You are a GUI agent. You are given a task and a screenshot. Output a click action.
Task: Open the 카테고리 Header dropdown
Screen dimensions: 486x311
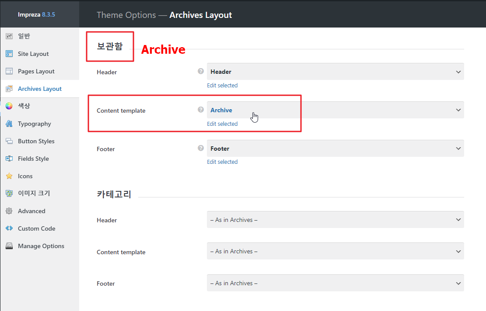pyautogui.click(x=336, y=220)
